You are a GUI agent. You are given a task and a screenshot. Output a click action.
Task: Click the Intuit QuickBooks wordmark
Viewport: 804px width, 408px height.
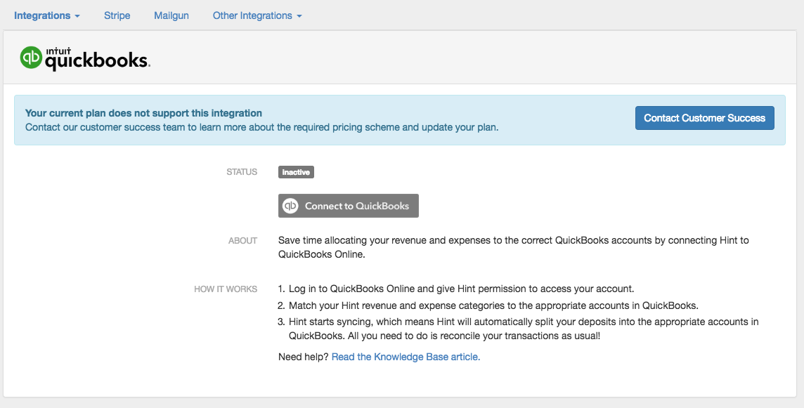click(96, 60)
